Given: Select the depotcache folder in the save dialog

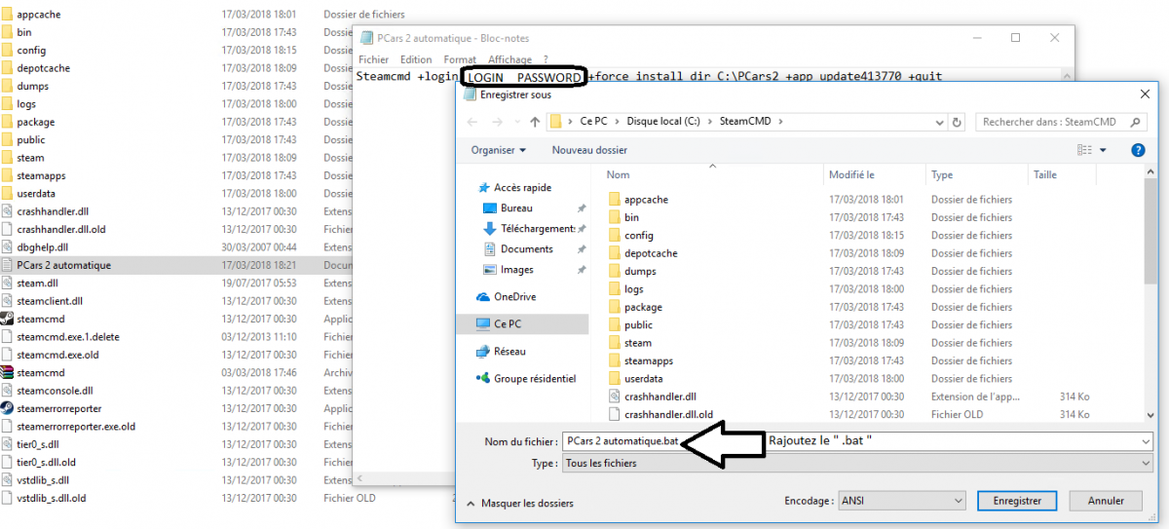Looking at the screenshot, I should pos(651,253).
